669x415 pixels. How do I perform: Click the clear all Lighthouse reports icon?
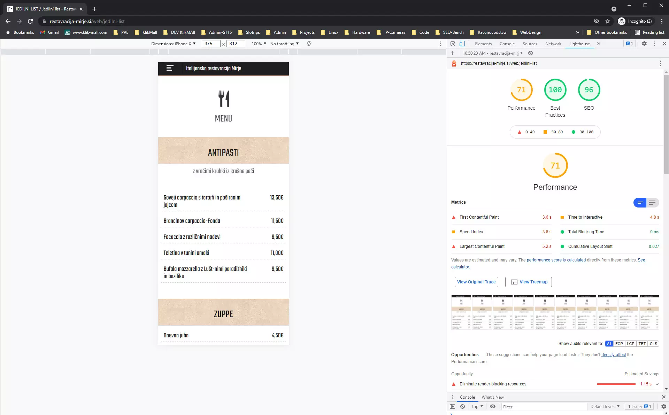point(530,53)
